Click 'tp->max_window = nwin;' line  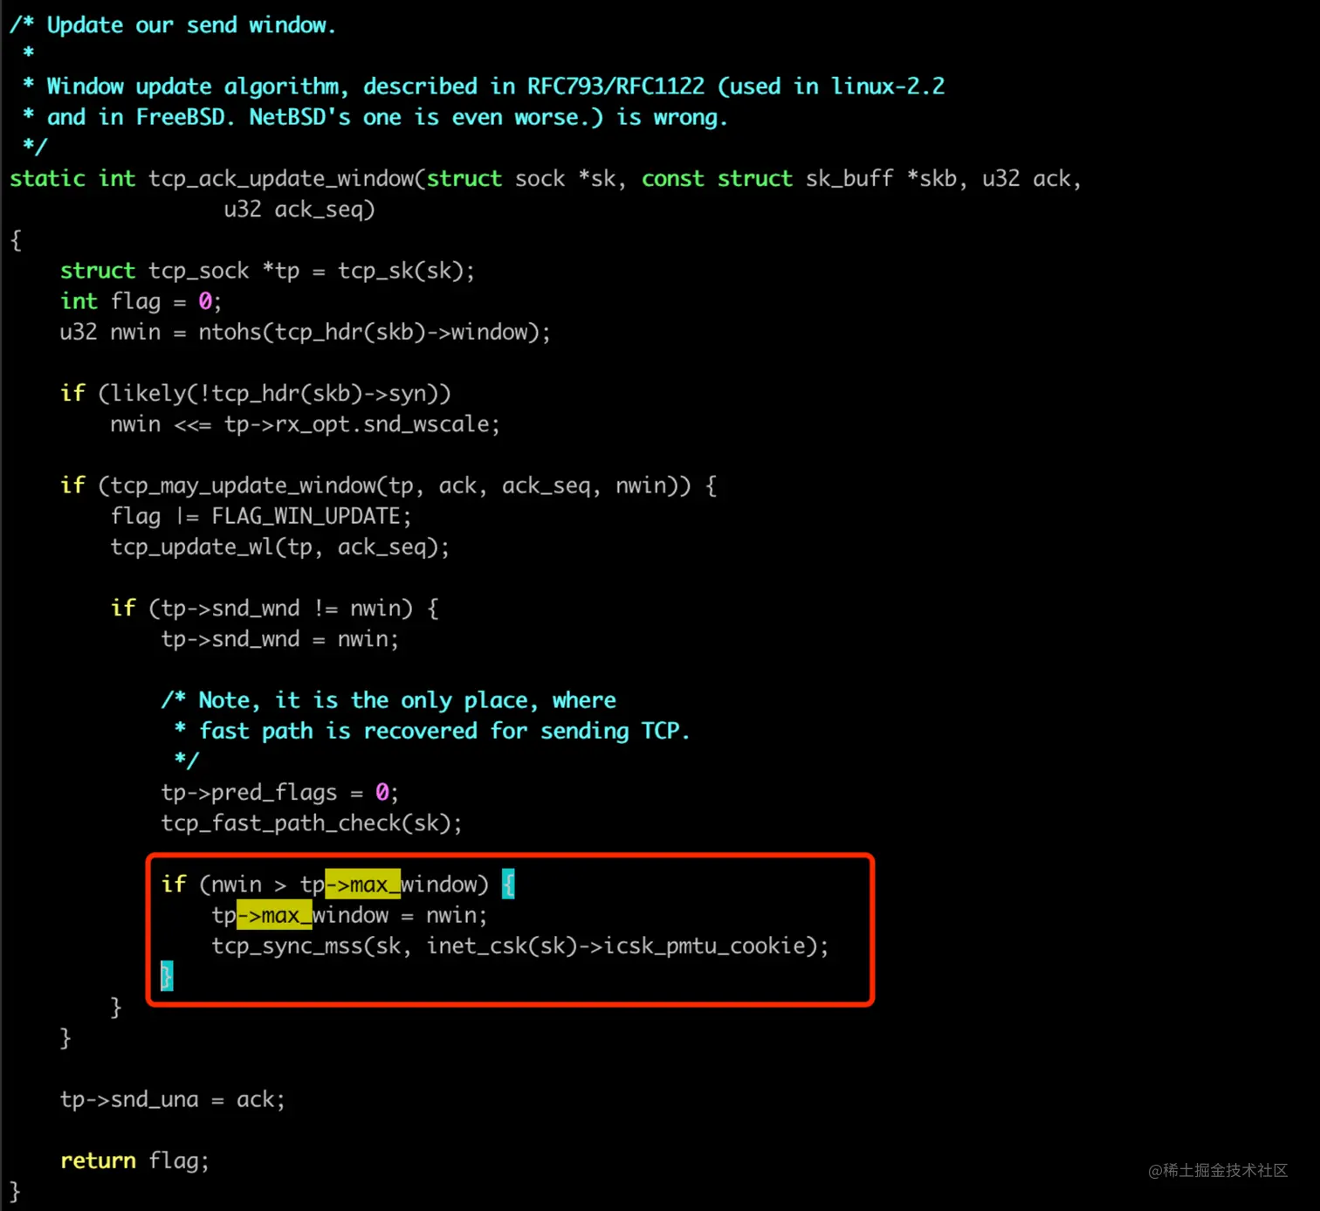(x=349, y=915)
